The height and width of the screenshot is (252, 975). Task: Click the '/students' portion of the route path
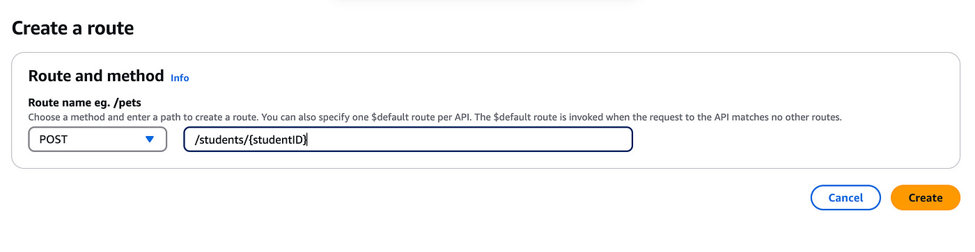pyautogui.click(x=219, y=140)
